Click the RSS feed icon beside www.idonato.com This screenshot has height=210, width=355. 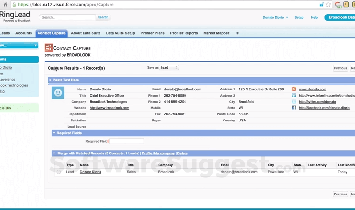294,89
